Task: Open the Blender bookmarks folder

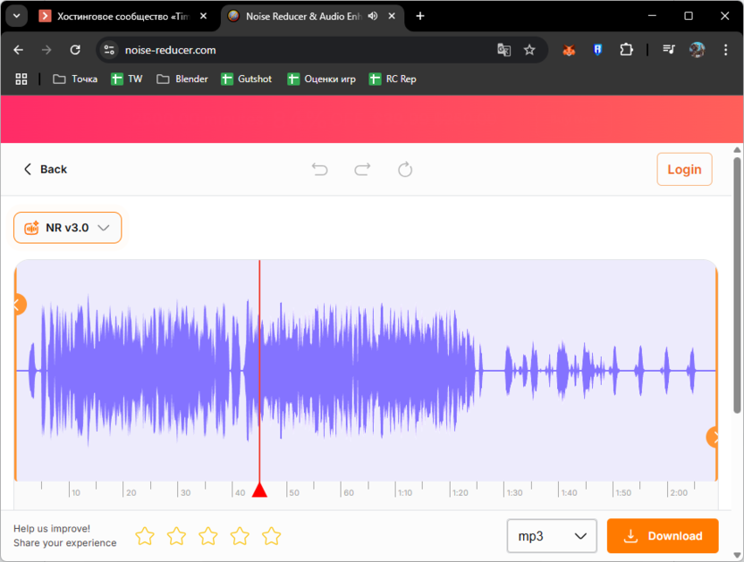Action: (182, 79)
